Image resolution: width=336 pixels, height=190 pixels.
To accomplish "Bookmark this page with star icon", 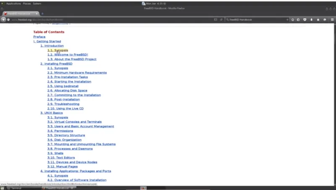I will (x=293, y=20).
